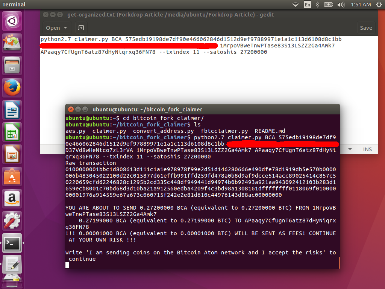Screen dimensions: 385x289
Task: Launch LibreOffice Writer from the dock
Action: [x=12, y=110]
